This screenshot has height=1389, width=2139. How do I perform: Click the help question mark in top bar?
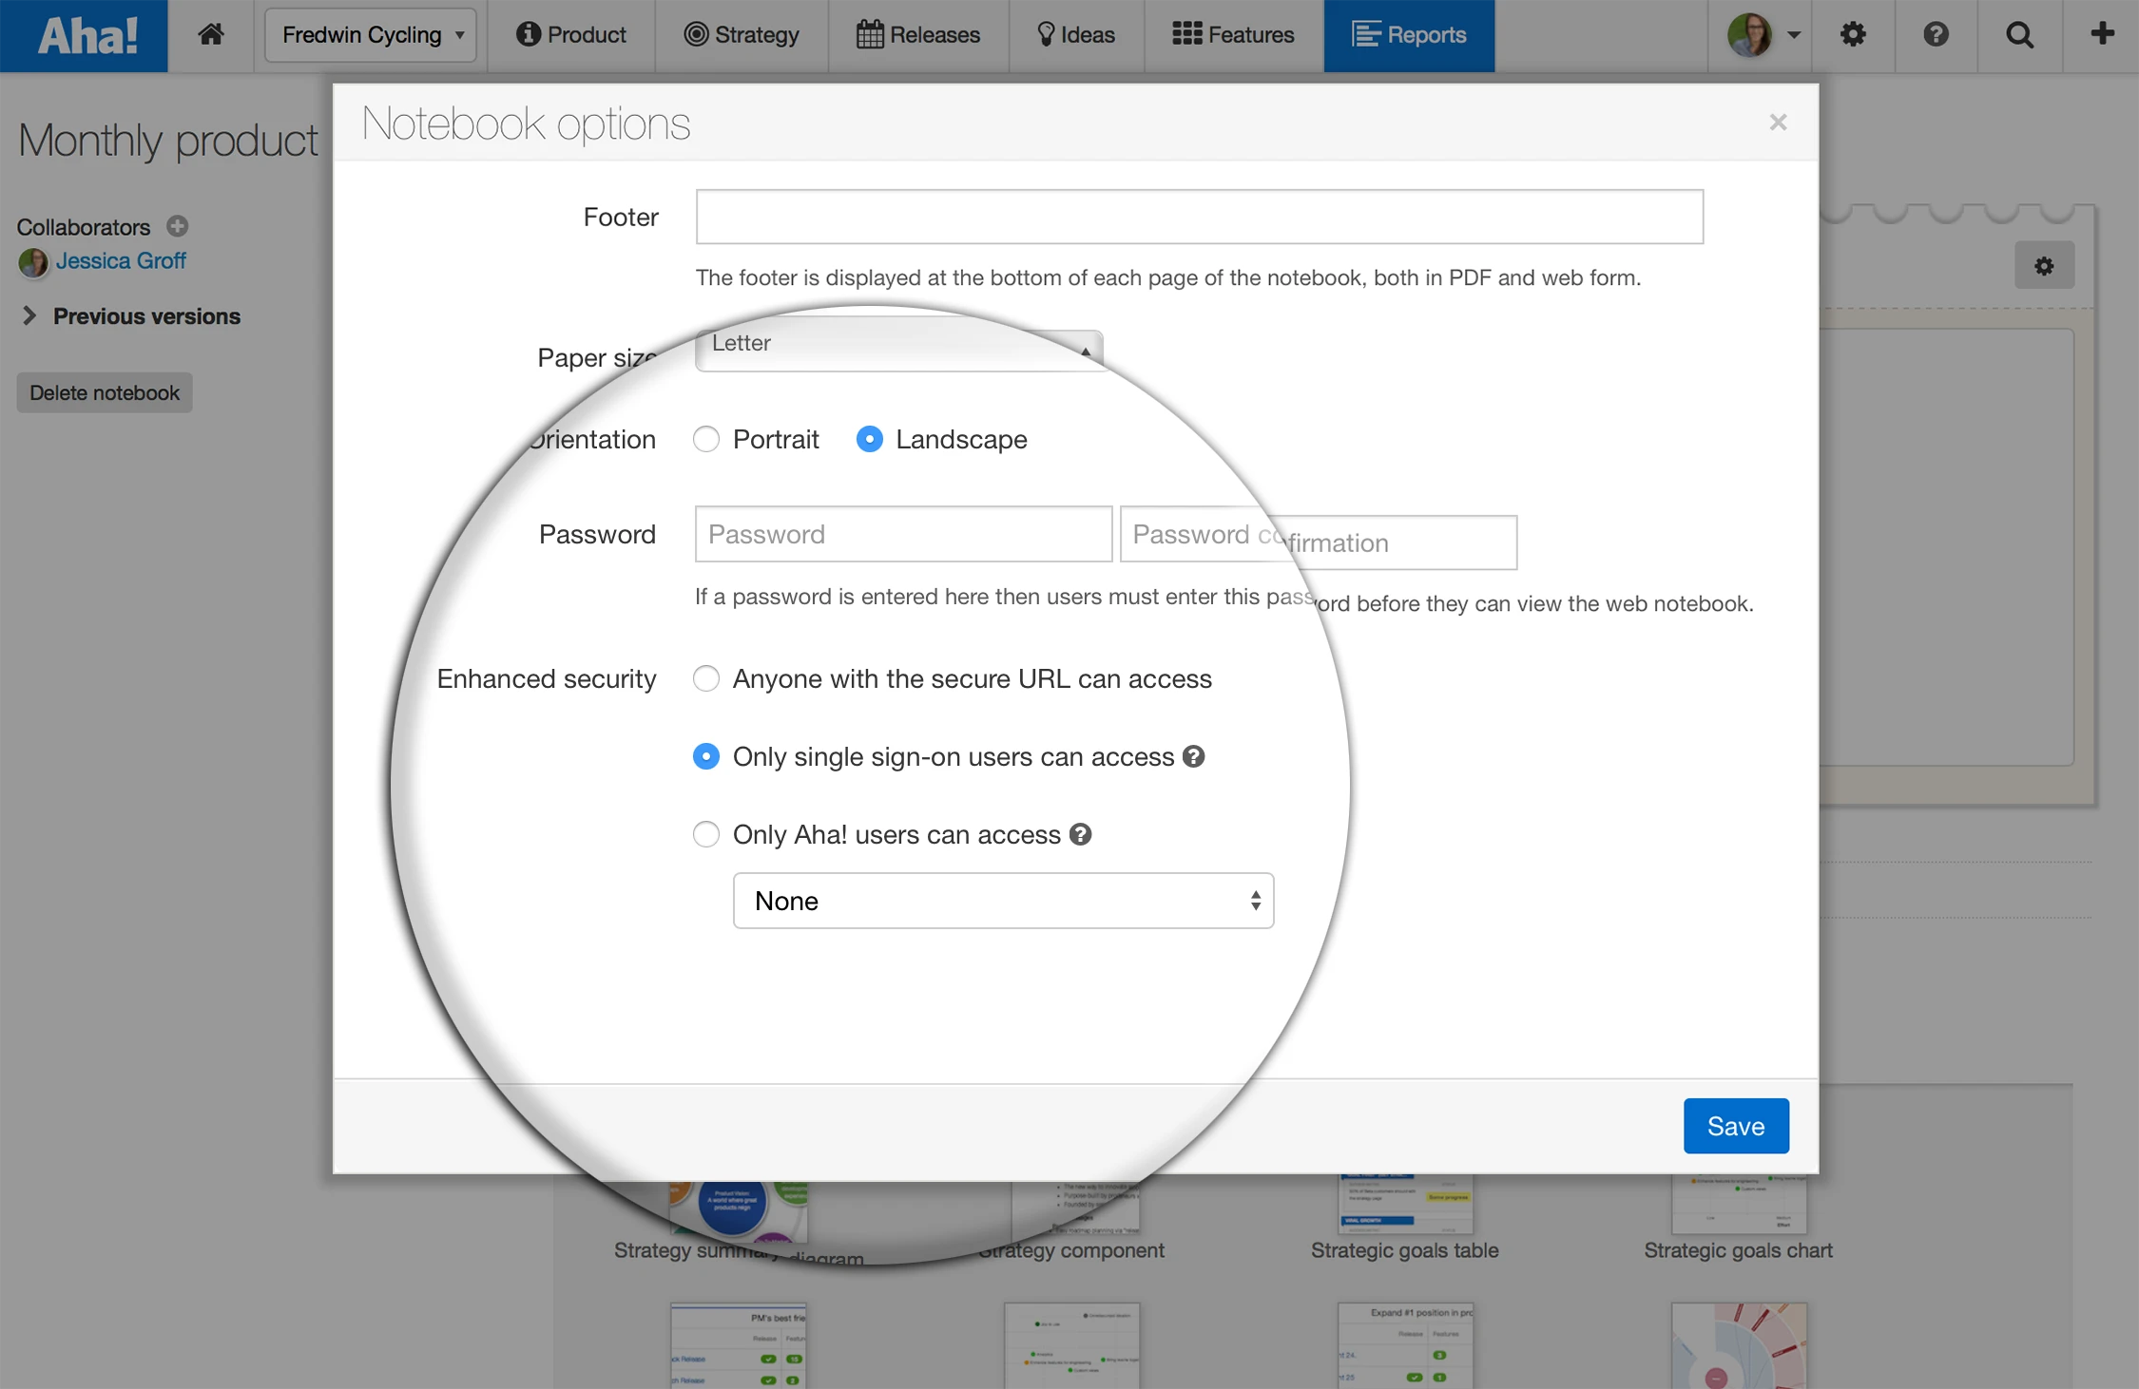tap(1936, 35)
